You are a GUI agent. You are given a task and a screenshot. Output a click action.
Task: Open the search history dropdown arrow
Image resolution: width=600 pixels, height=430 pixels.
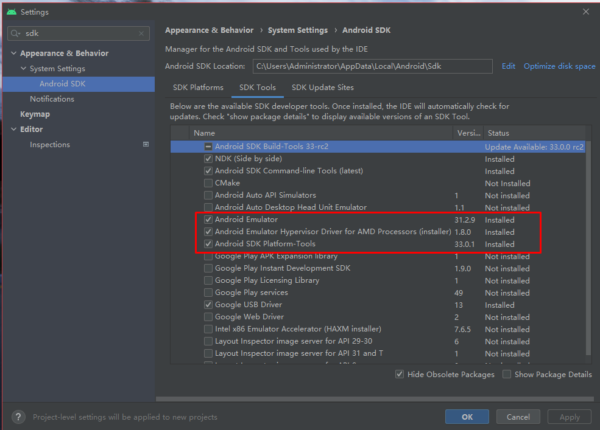[19, 34]
